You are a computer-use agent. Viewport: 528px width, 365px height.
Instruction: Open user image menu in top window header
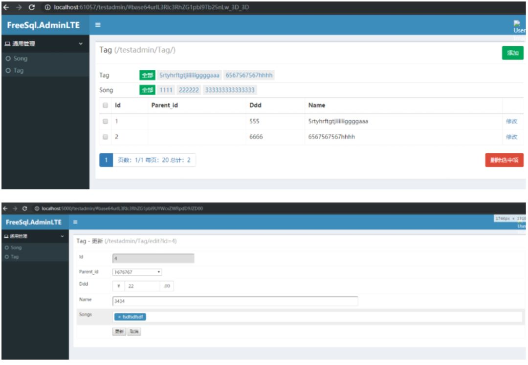(519, 26)
